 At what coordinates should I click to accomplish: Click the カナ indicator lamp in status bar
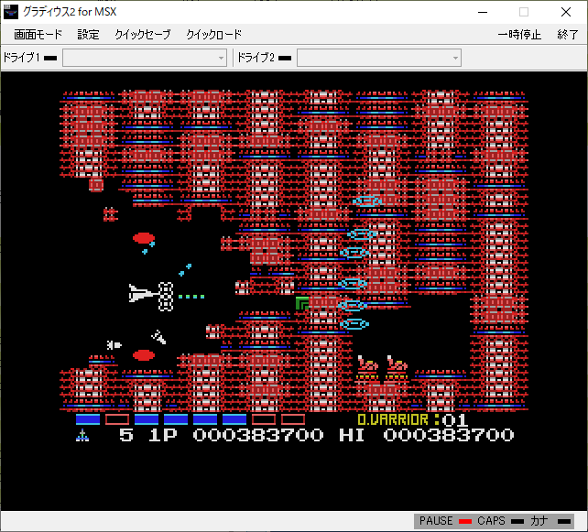click(x=564, y=521)
